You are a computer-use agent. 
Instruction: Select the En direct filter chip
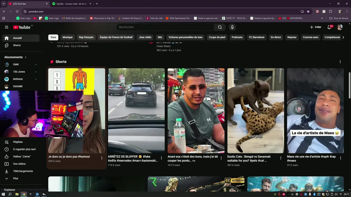(276, 37)
